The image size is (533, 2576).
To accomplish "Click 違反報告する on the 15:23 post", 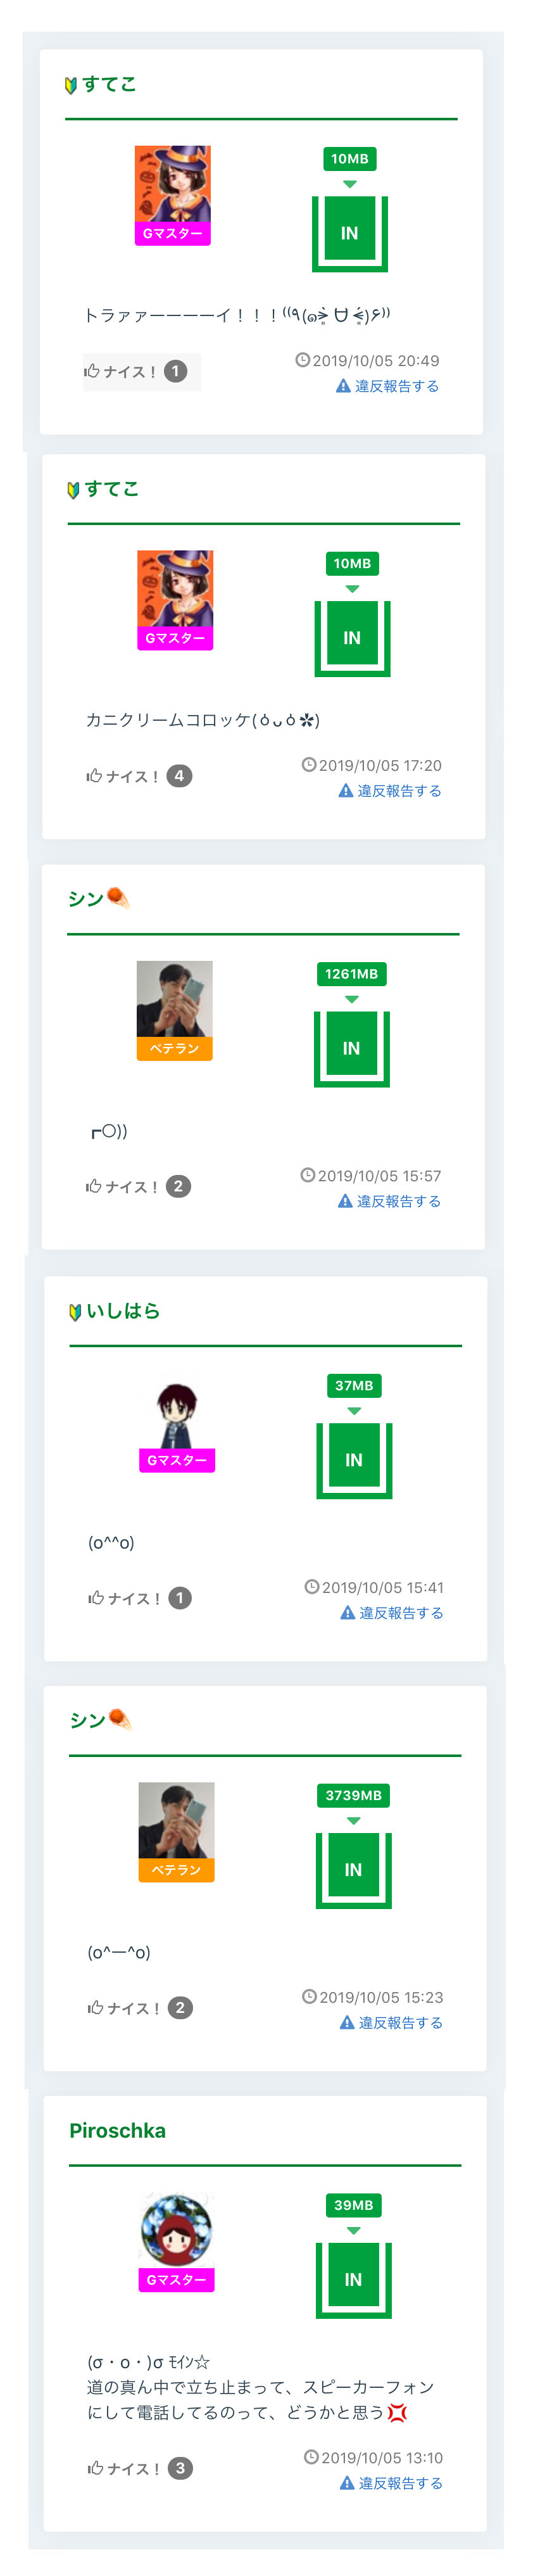I will (391, 2022).
